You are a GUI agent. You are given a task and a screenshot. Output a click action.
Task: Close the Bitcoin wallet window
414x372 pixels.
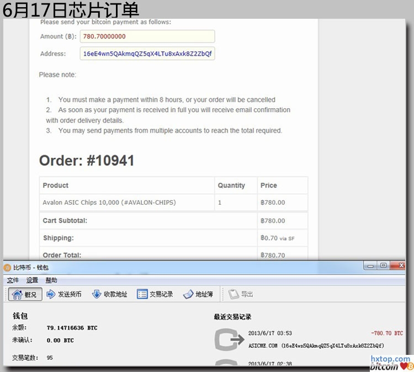pyautogui.click(x=400, y=266)
